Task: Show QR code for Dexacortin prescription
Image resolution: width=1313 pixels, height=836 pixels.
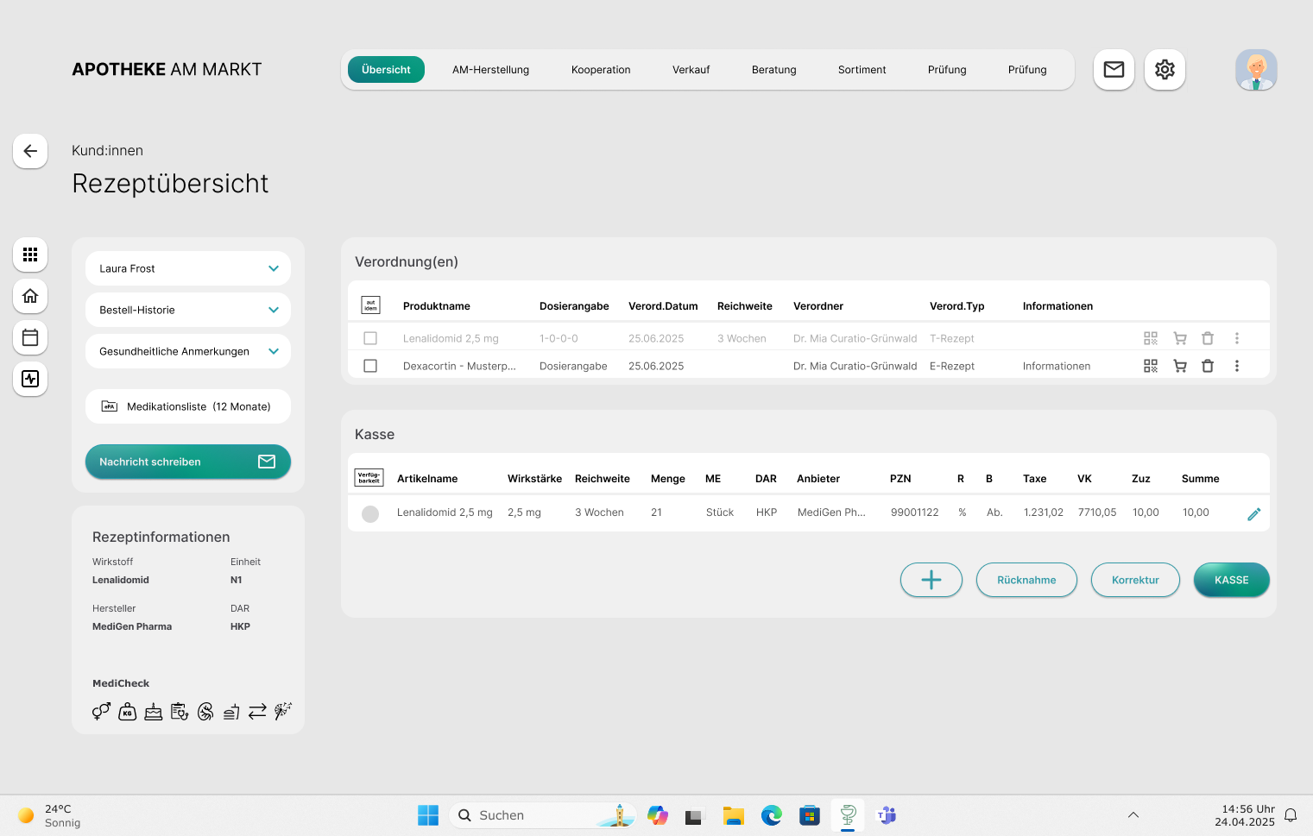Action: click(1151, 366)
